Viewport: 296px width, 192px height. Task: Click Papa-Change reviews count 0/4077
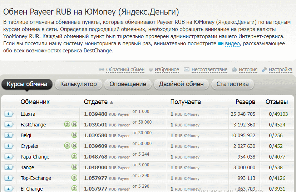click(277, 157)
